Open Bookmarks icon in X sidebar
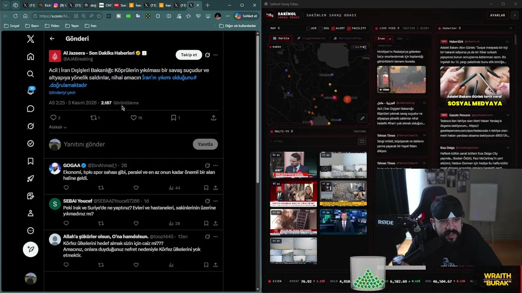 [x=31, y=161]
